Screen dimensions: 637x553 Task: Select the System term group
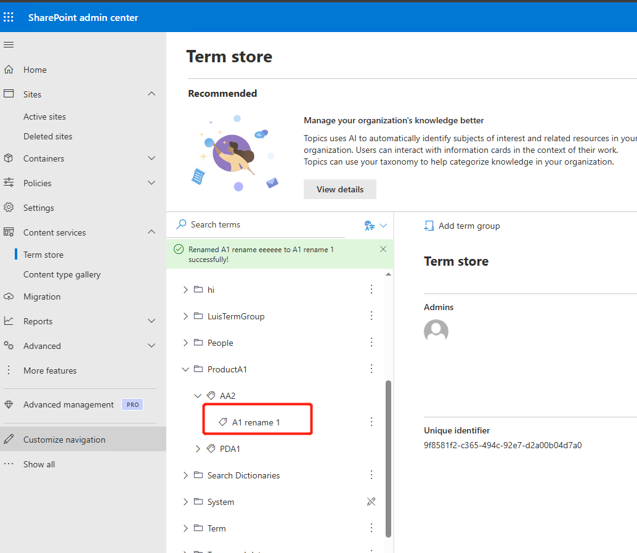click(221, 502)
